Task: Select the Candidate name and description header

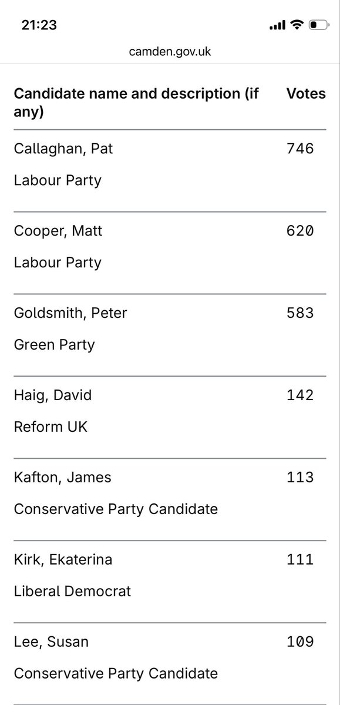Action: [136, 103]
